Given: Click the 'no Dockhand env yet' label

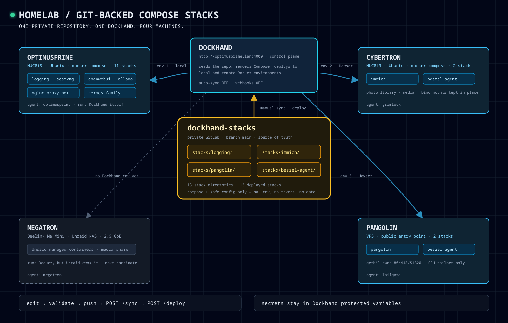Looking at the screenshot, I should click(x=117, y=176).
